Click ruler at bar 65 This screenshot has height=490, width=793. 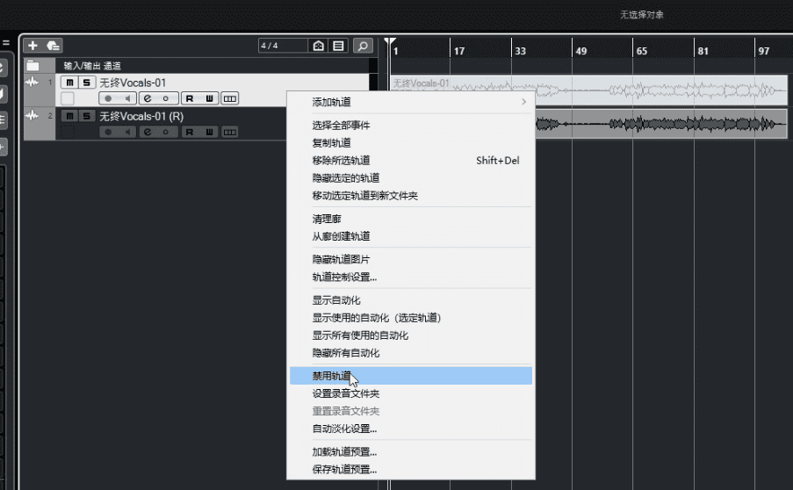[642, 51]
